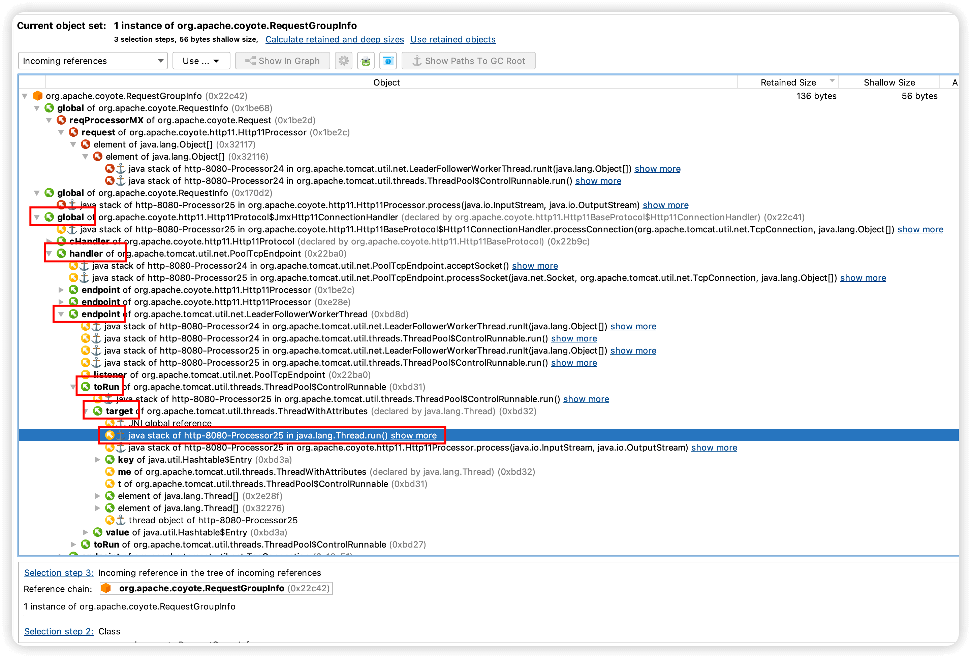
Task: Collapse global of RequestInfo (0x170d2) node
Action: (37, 193)
